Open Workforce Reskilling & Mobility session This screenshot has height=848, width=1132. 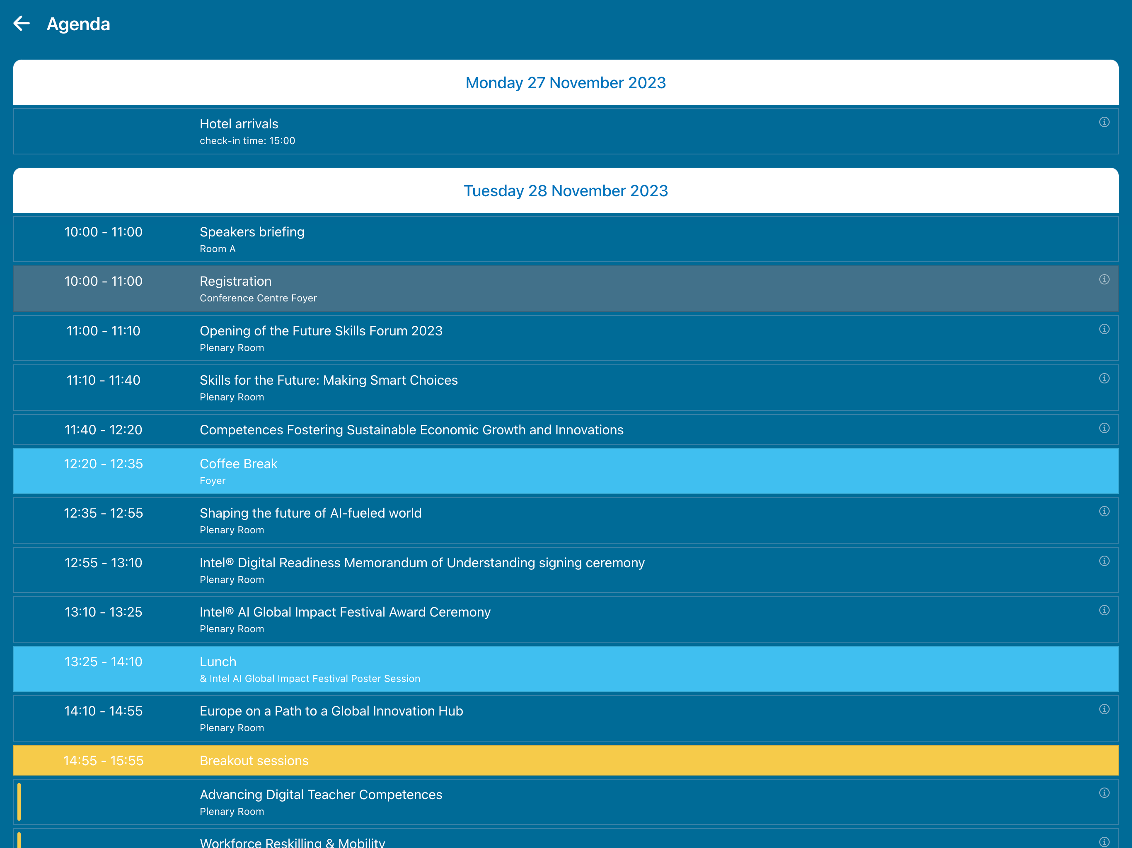click(566, 838)
